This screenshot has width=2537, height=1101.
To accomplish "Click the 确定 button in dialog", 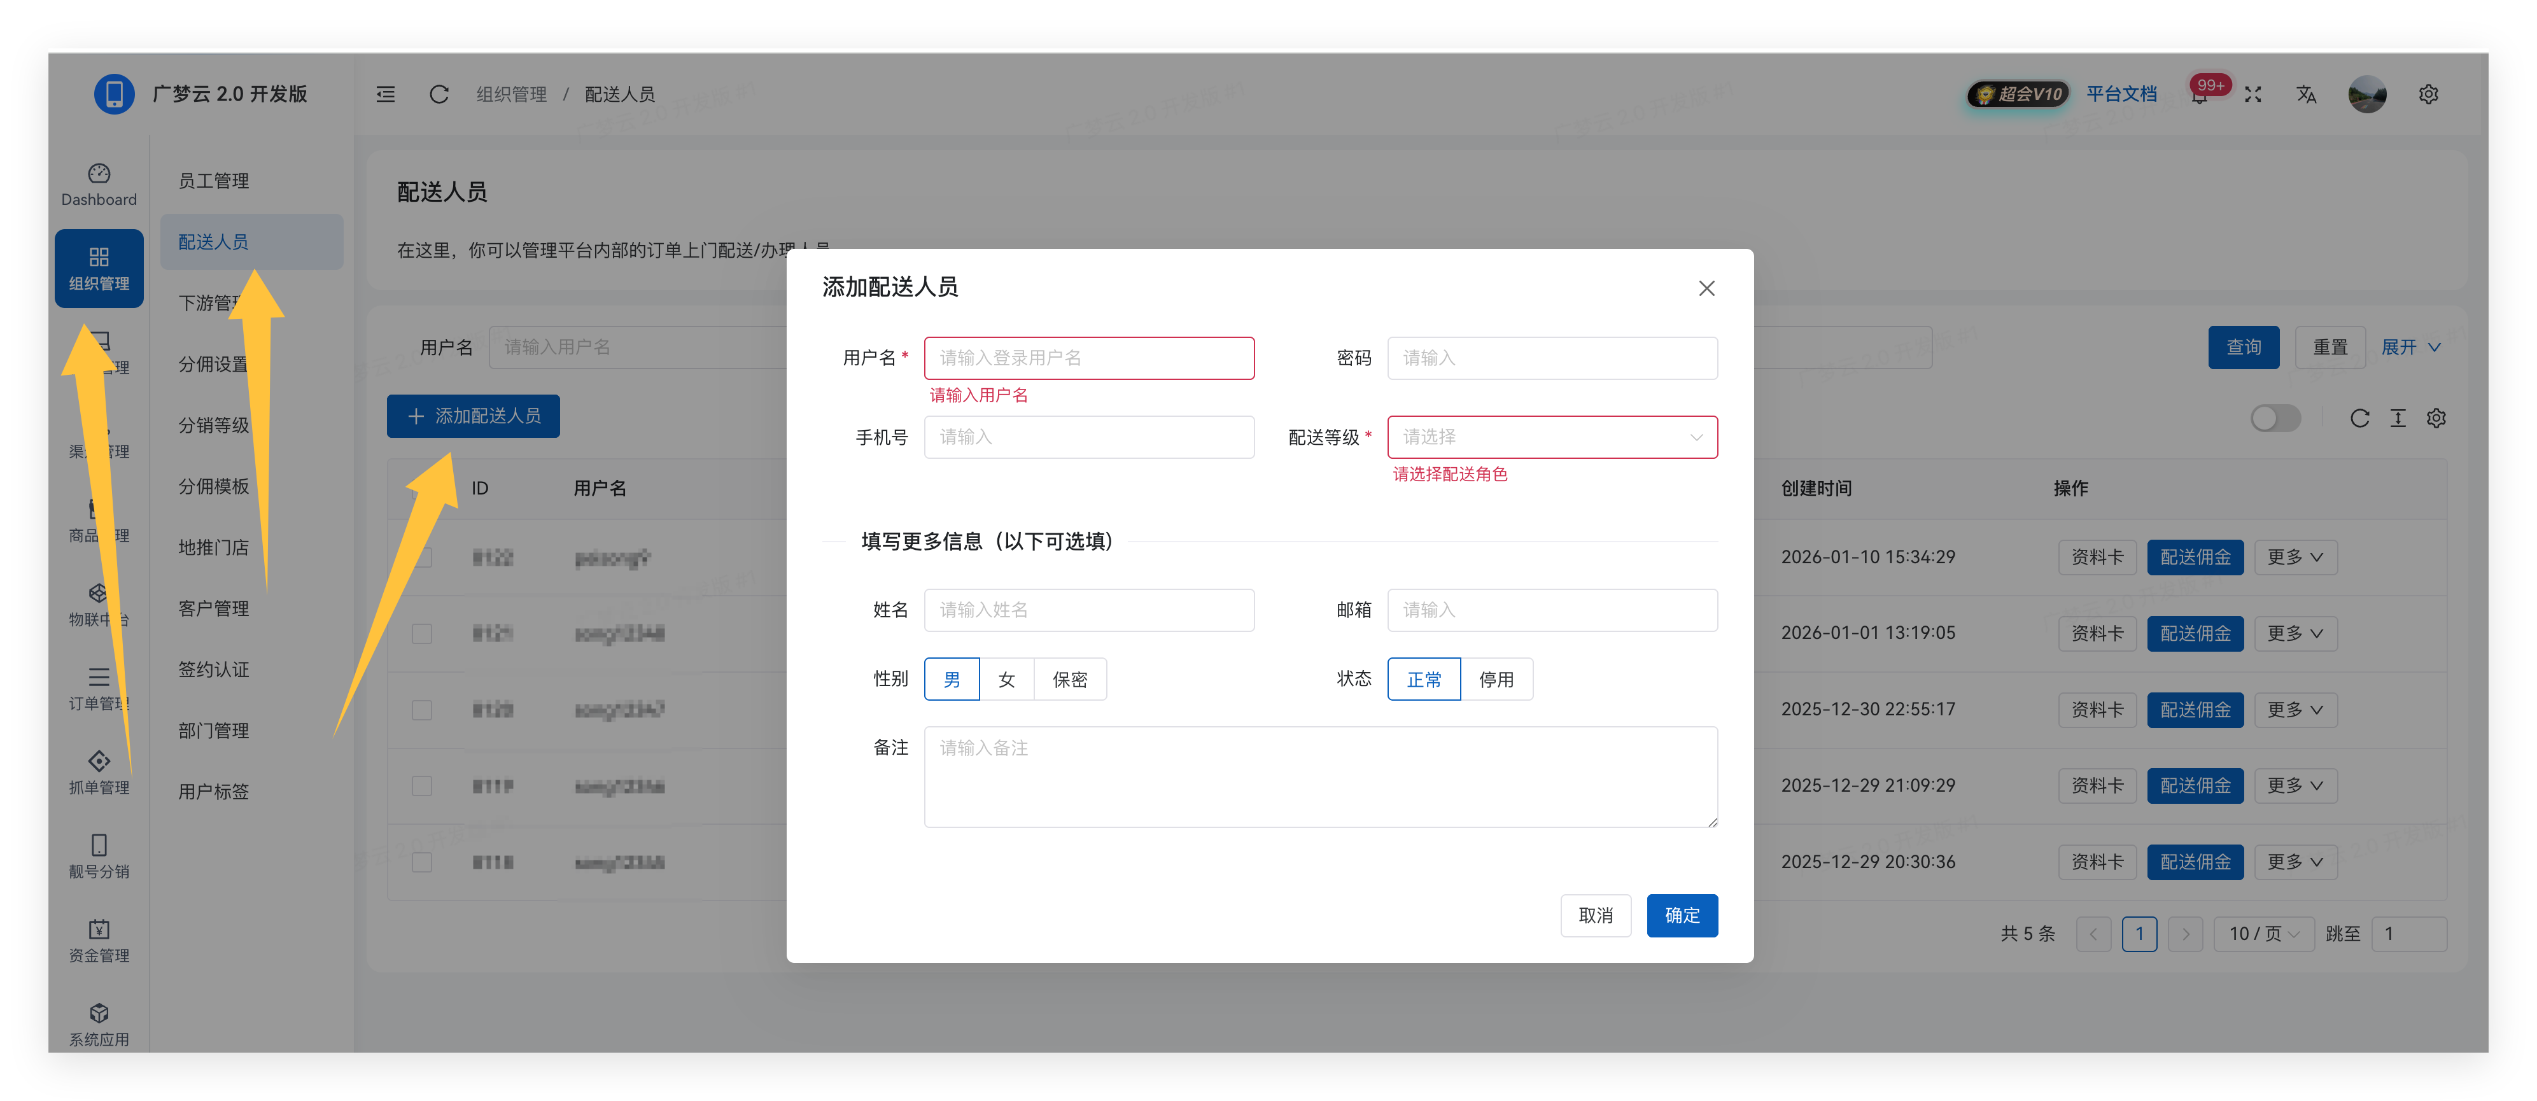I will point(1682,916).
